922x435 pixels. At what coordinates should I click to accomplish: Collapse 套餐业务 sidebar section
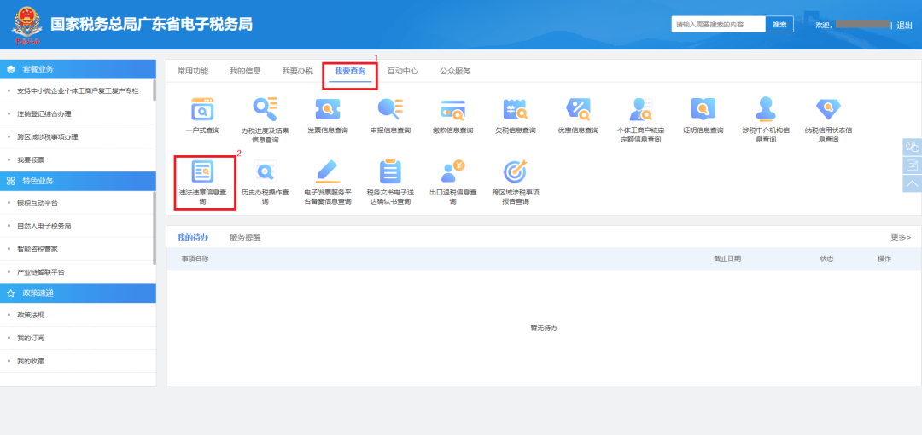click(x=79, y=69)
